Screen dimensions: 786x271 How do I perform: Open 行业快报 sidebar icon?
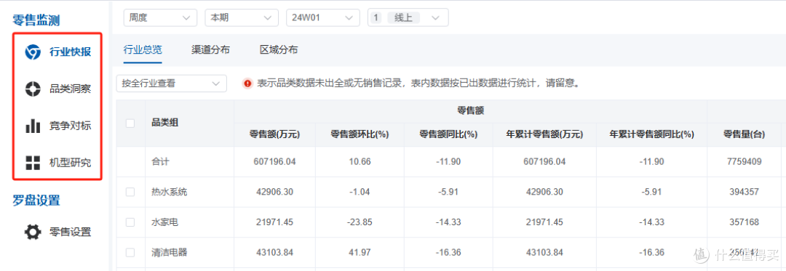[x=33, y=52]
